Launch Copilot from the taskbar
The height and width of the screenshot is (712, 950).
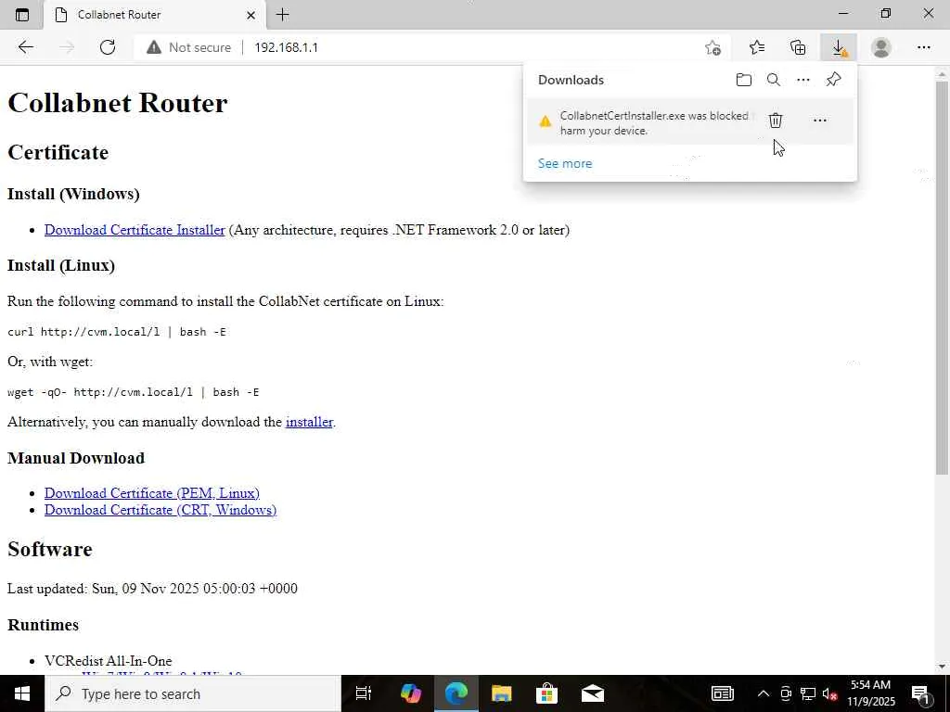click(411, 693)
